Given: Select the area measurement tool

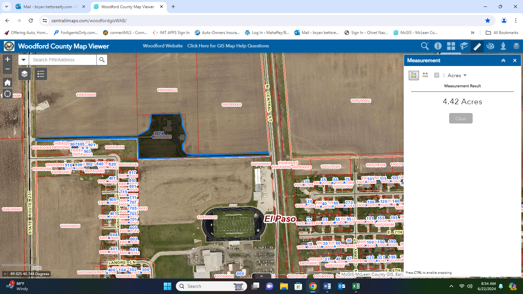Looking at the screenshot, I should 414,75.
